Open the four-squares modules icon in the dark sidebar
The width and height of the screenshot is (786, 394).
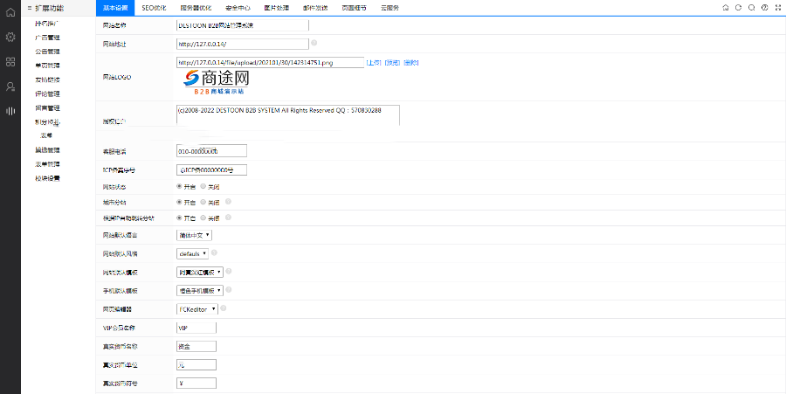[x=10, y=62]
